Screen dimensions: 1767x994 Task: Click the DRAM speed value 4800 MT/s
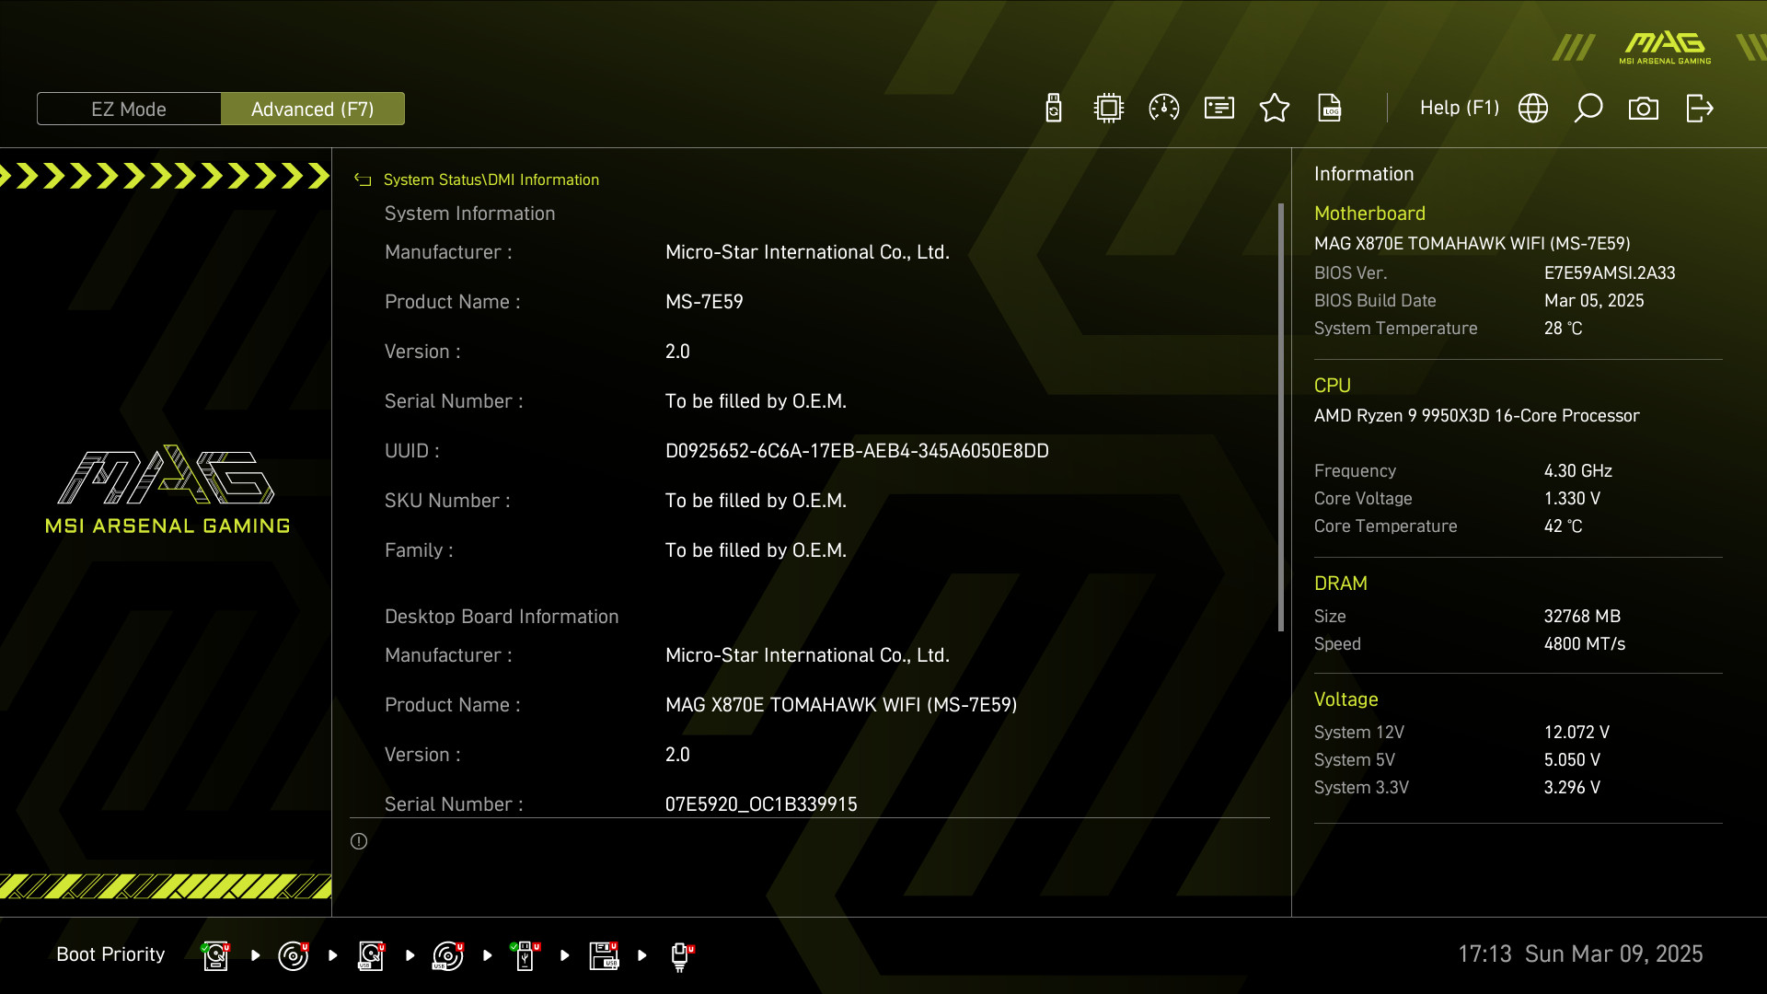tap(1584, 644)
